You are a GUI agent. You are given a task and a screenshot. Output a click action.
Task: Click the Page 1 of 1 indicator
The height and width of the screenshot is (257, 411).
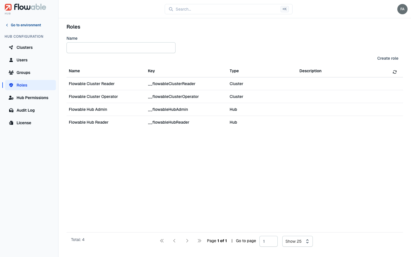[217, 241]
